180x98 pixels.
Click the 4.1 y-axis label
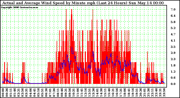[173, 41]
